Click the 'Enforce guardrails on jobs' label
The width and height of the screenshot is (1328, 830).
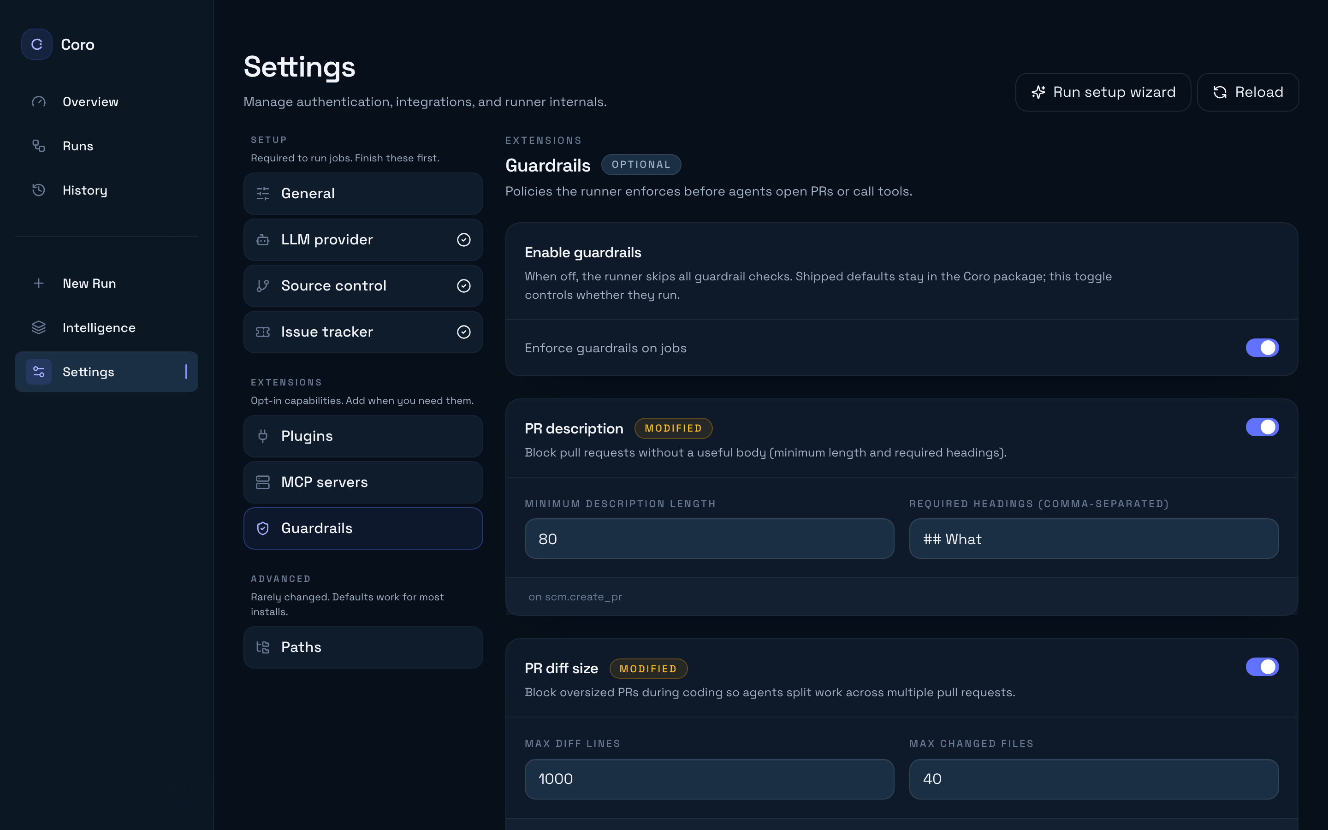(605, 348)
